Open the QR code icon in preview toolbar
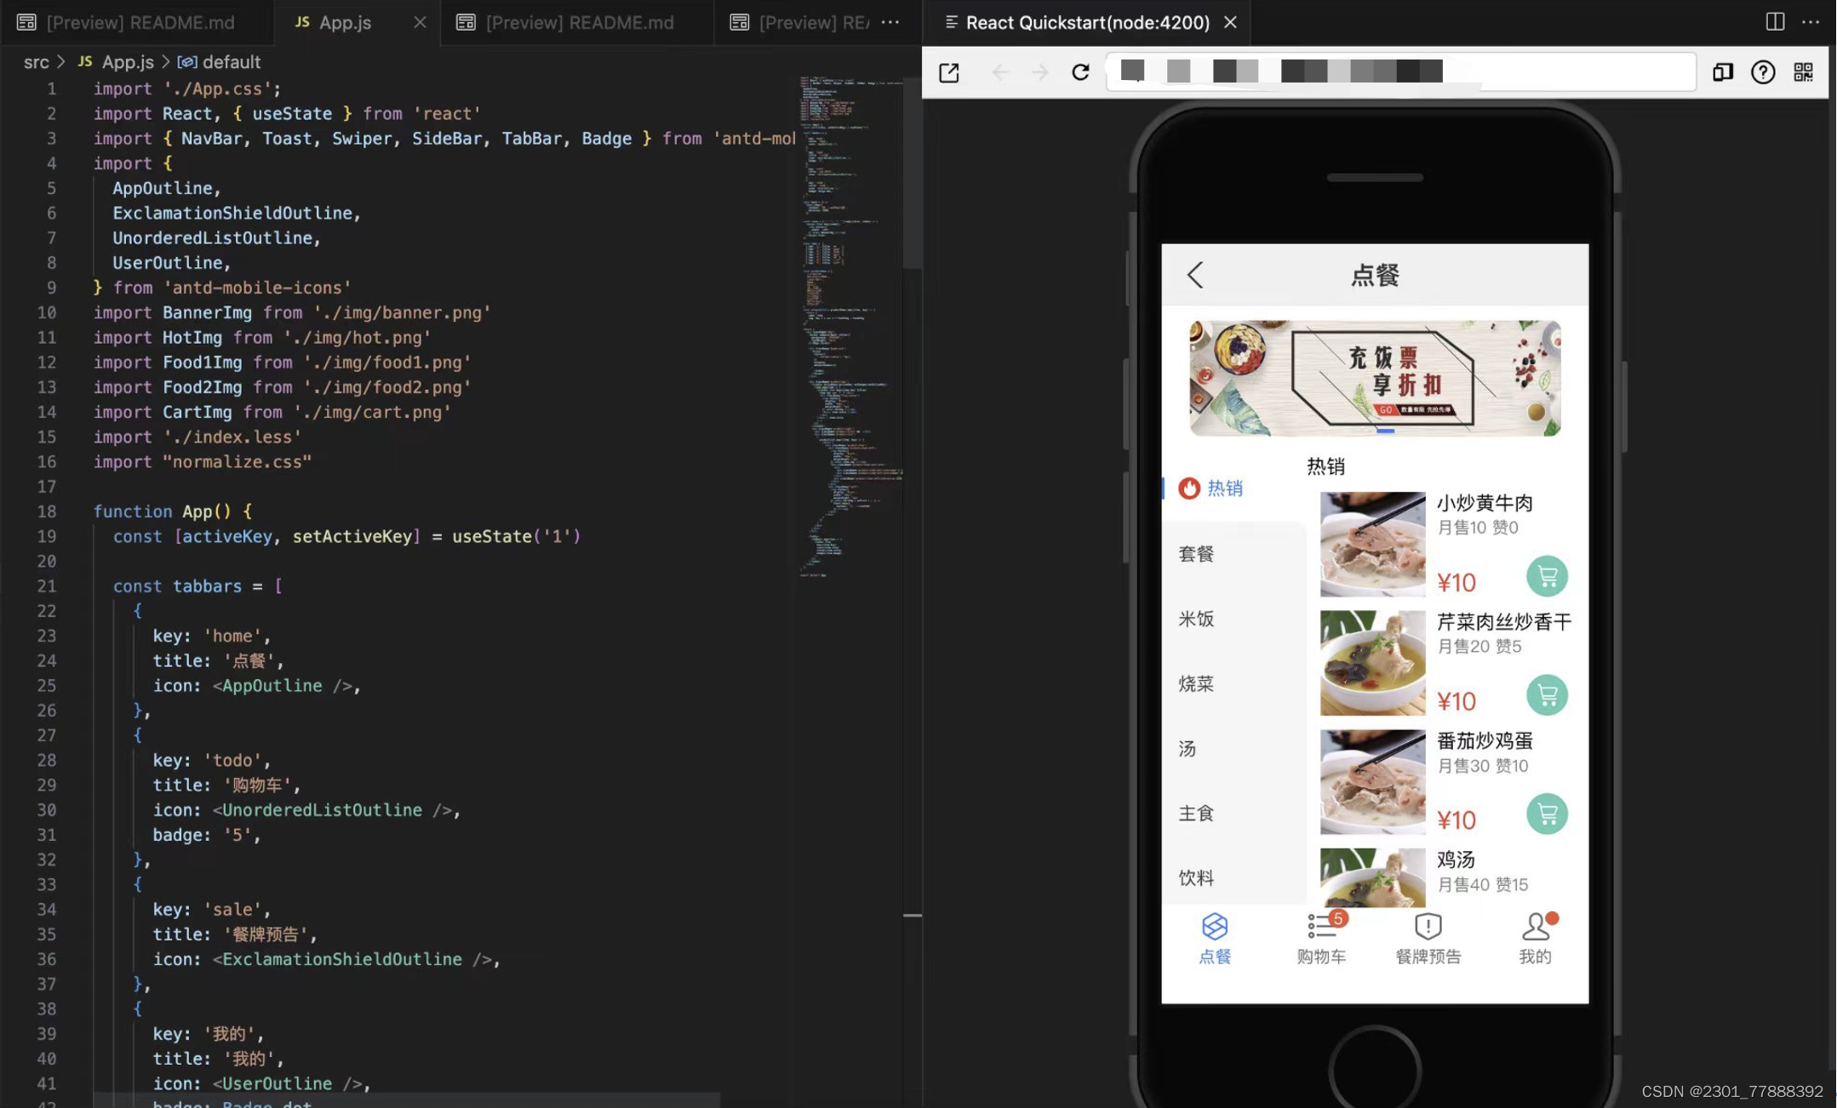This screenshot has width=1837, height=1108. point(1803,72)
